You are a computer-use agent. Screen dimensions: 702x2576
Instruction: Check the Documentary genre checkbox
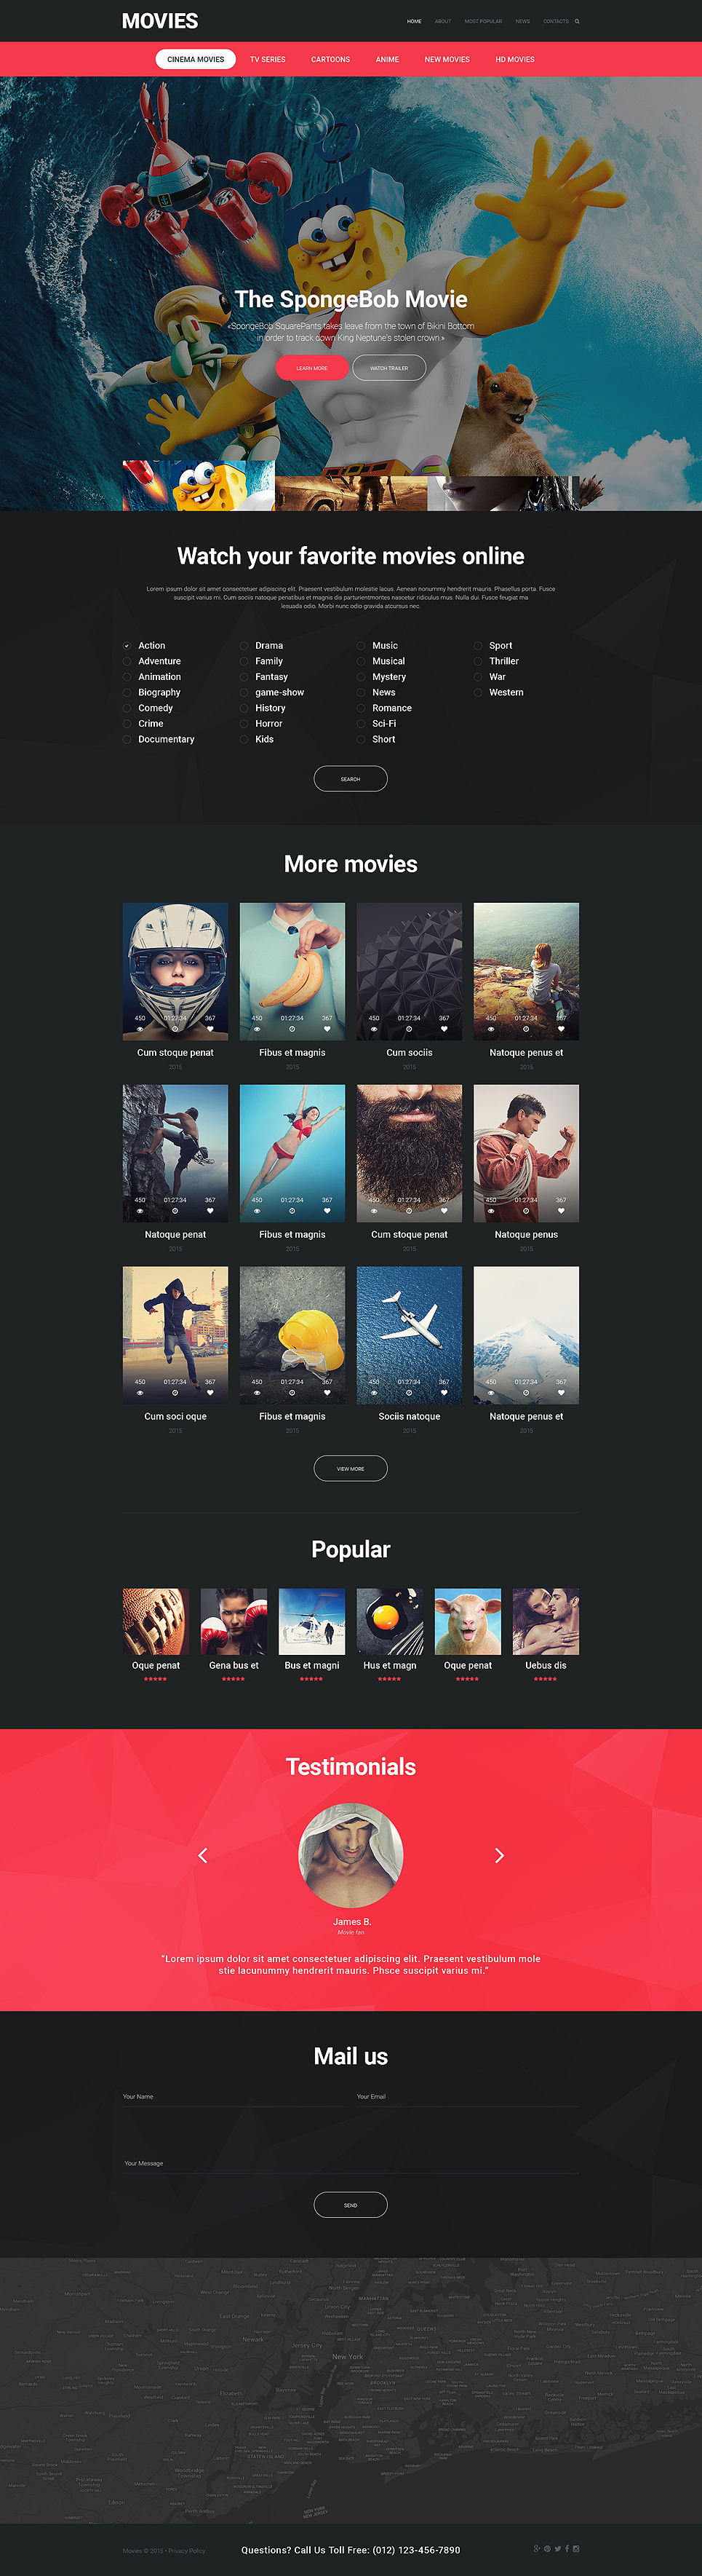pos(127,739)
